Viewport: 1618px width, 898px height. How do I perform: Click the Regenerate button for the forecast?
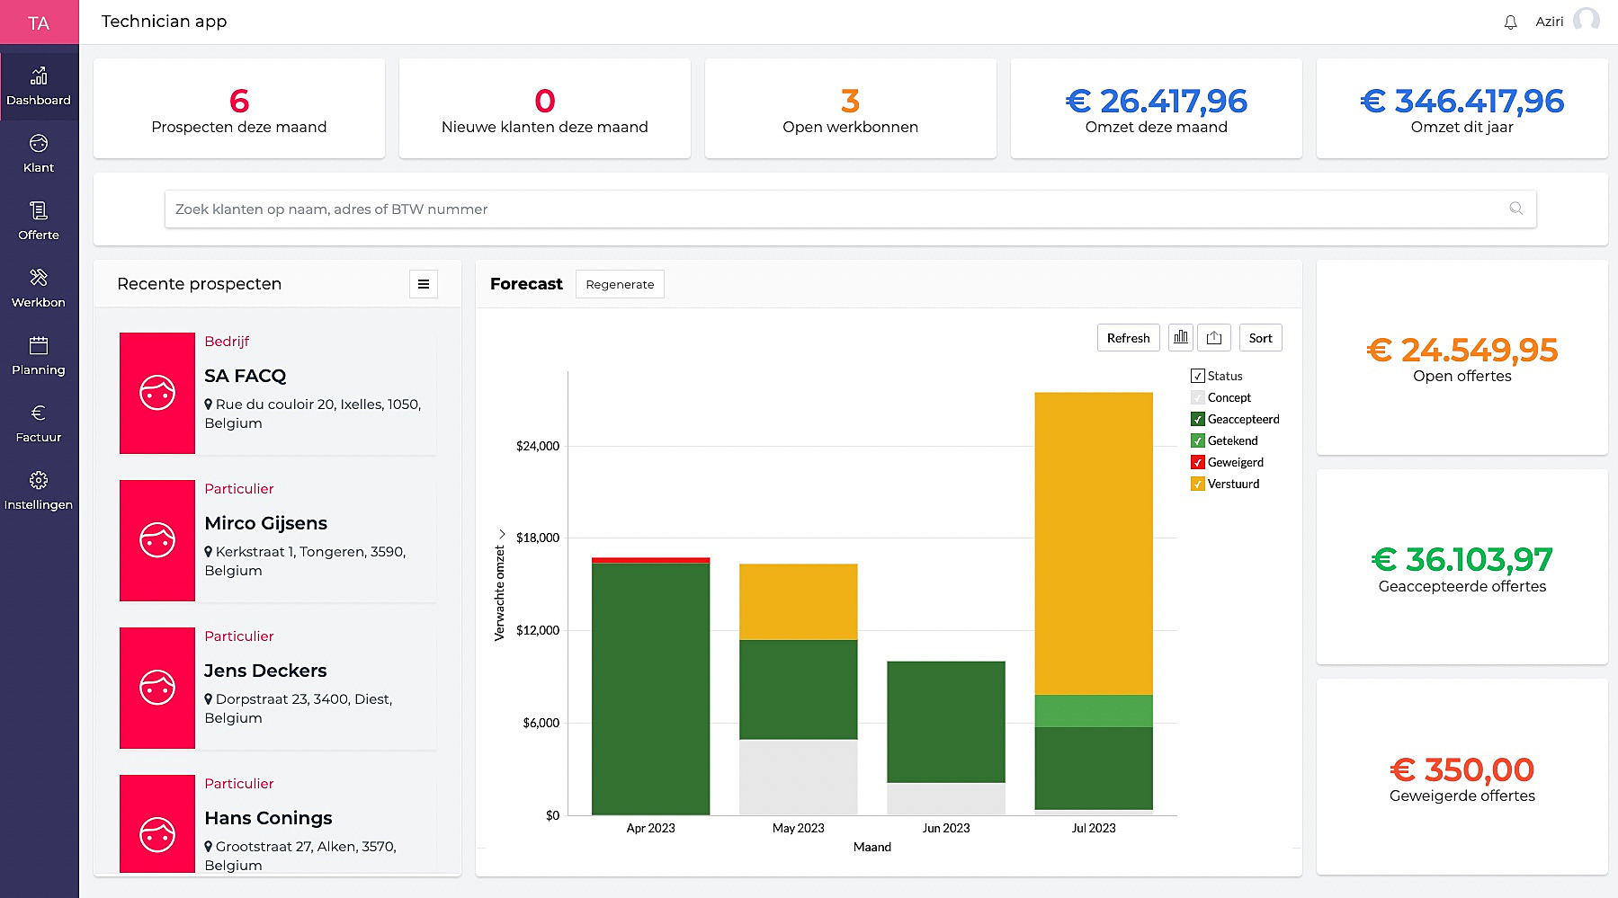point(620,283)
